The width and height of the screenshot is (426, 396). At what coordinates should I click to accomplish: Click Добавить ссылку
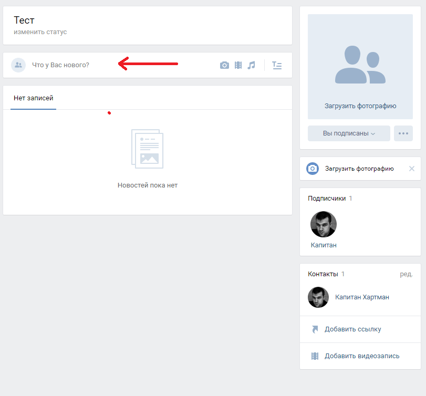[352, 329]
